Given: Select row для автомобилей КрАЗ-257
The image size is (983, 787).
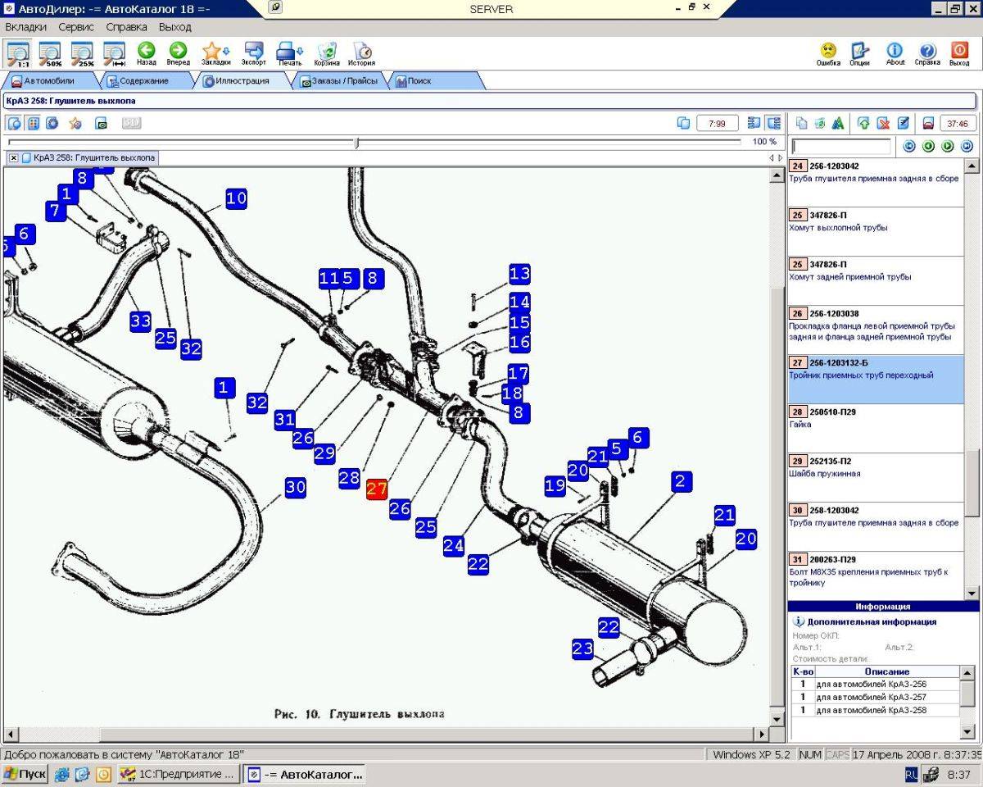Looking at the screenshot, I should pyautogui.click(x=875, y=697).
